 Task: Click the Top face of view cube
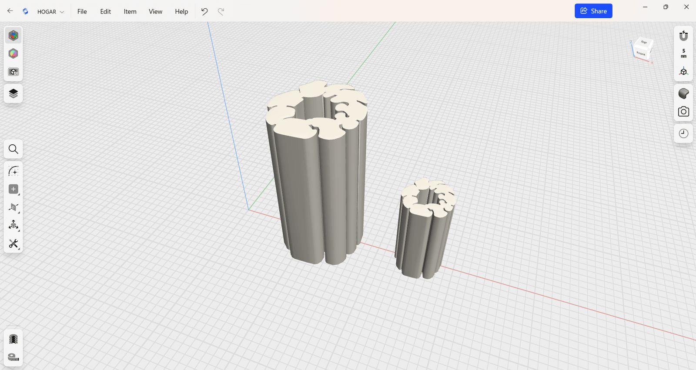(644, 42)
